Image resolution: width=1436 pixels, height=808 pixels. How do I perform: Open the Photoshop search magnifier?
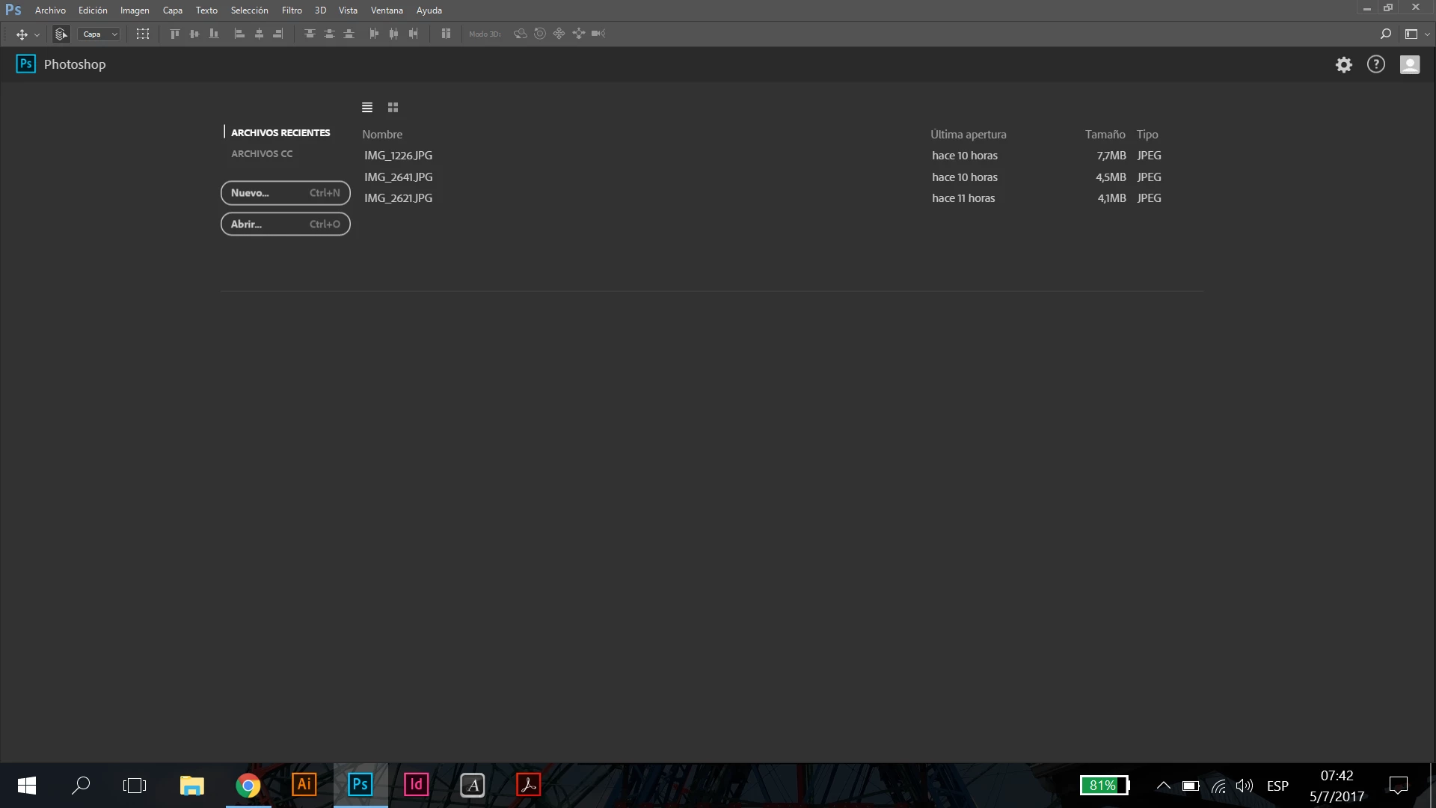click(1385, 34)
